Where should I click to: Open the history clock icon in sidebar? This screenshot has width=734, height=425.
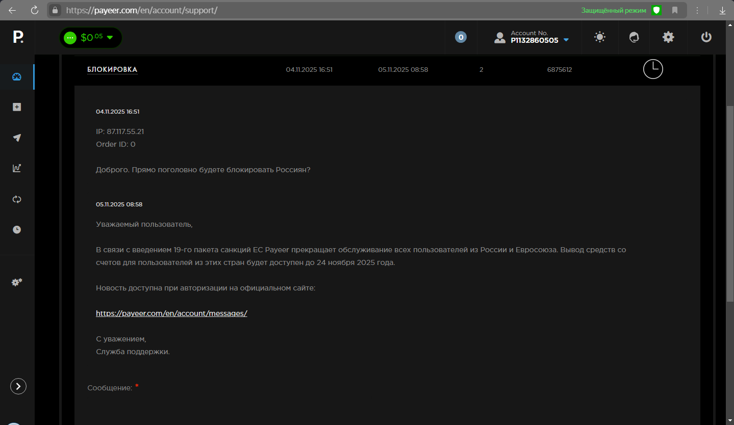click(17, 230)
